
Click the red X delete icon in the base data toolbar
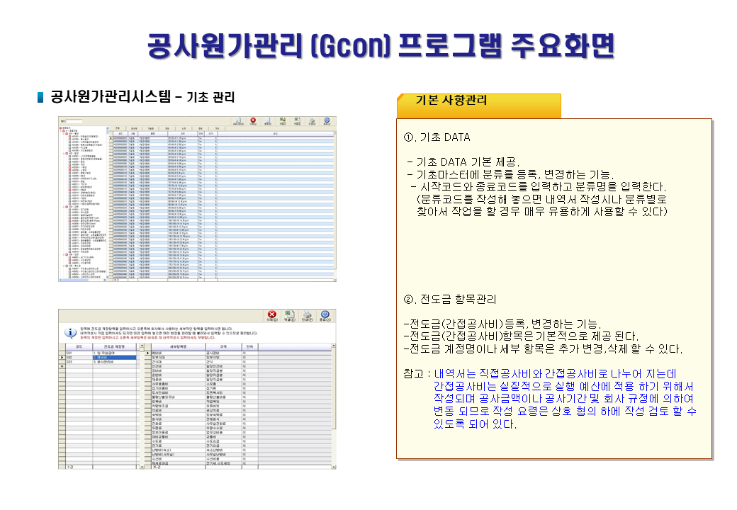[253, 121]
